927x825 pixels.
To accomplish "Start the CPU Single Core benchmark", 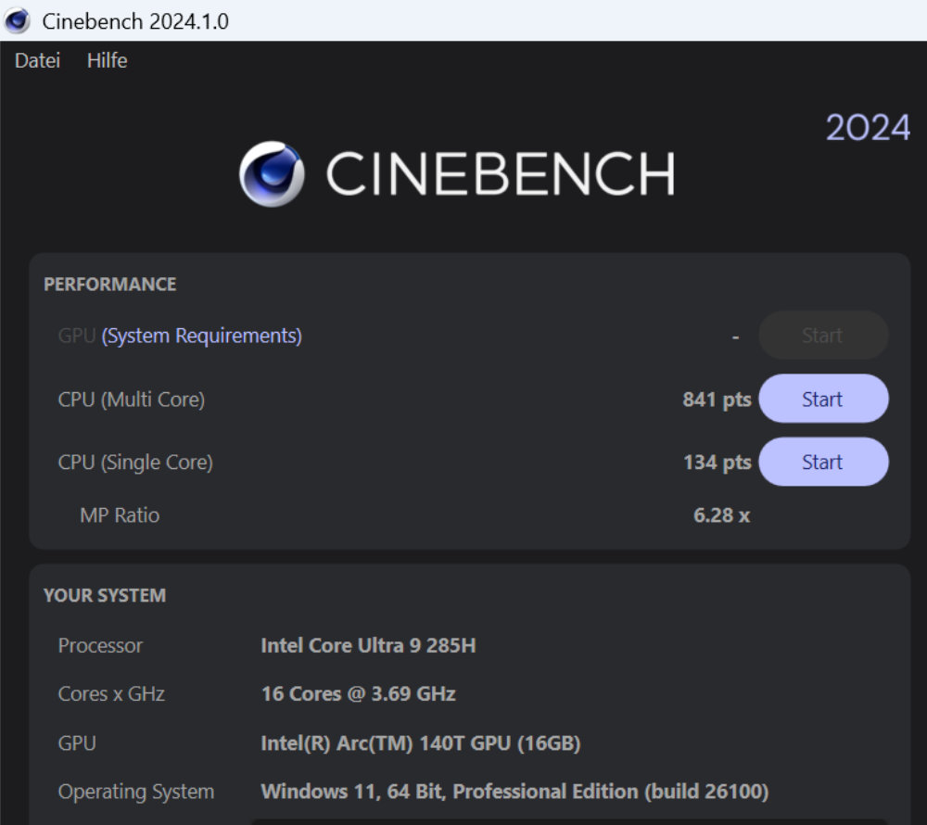I will click(x=822, y=462).
